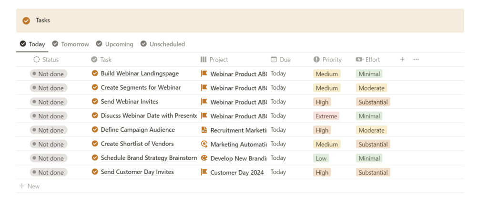Click the green Low priority tag

321,158
